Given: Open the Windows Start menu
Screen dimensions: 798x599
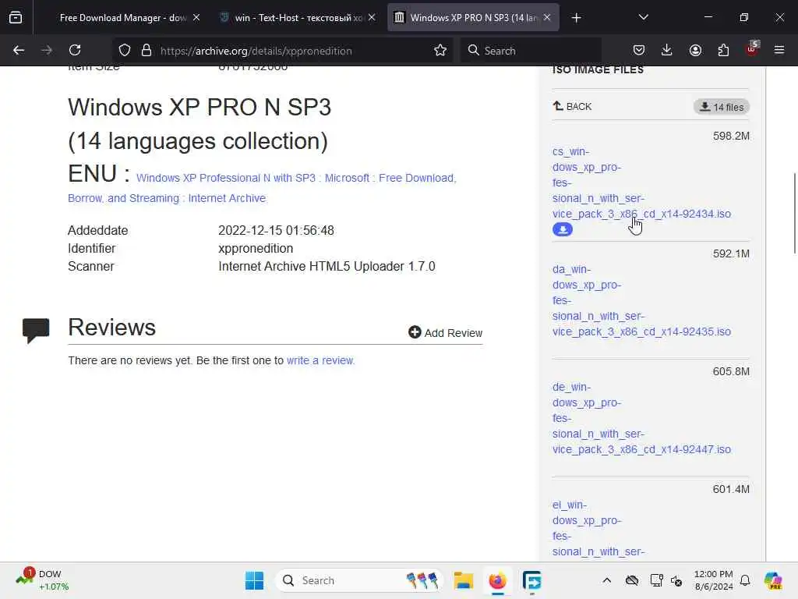Looking at the screenshot, I should pos(255,580).
